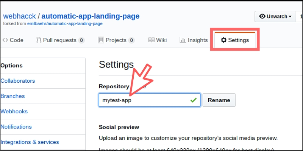Click the Insights bar-graph icon
Screen dimensions: 303x151
coord(183,40)
